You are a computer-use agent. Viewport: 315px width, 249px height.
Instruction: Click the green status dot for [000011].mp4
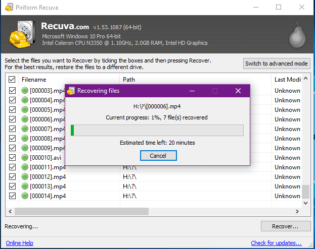click(25, 167)
